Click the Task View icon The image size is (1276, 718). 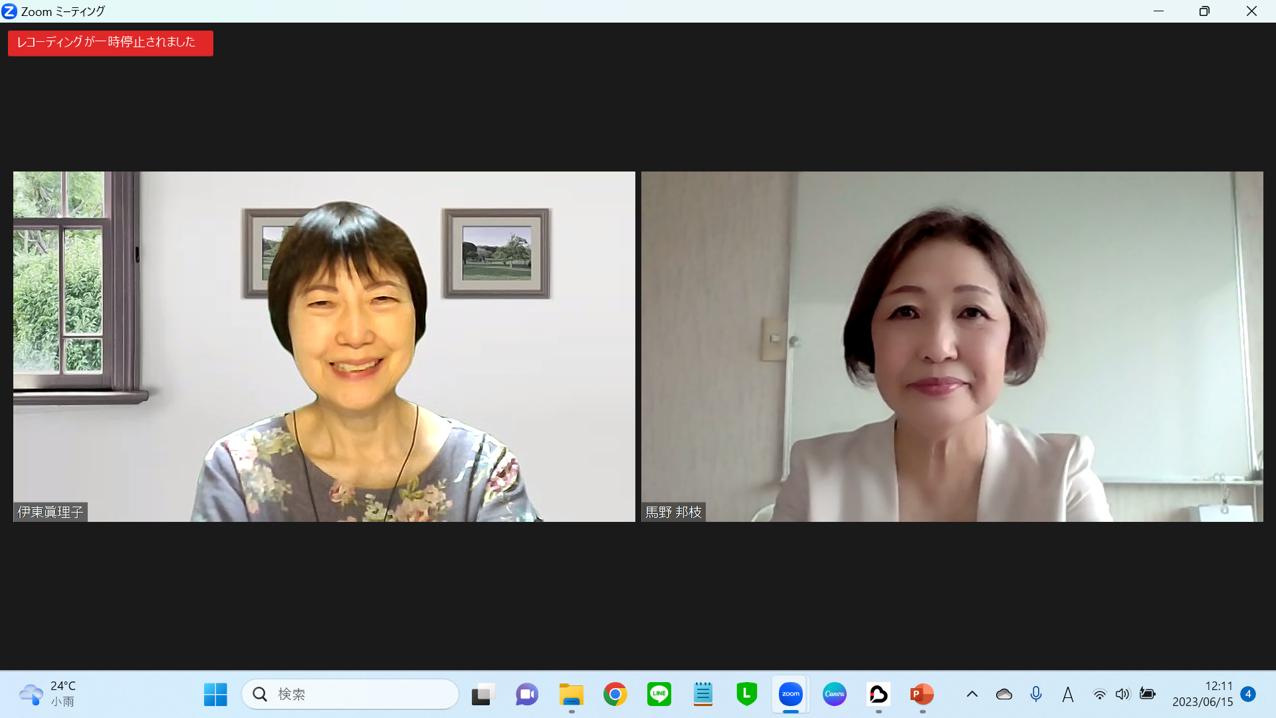(483, 694)
